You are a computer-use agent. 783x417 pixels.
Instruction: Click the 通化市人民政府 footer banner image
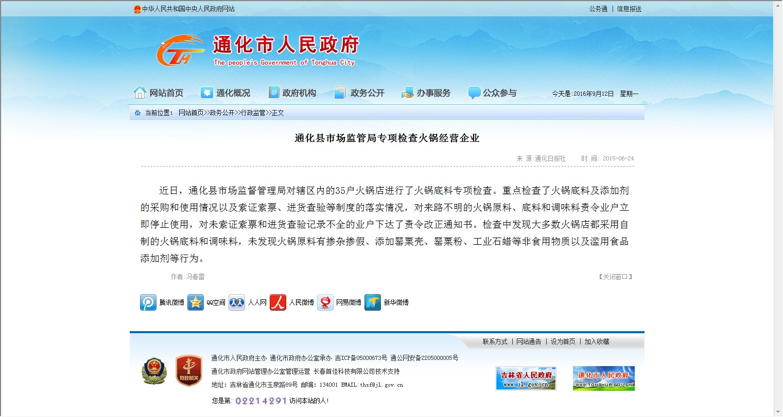(x=603, y=378)
